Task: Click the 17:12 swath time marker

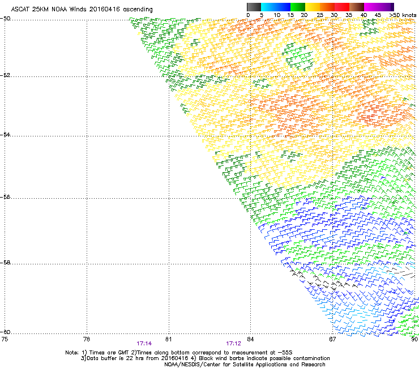Action: pyautogui.click(x=233, y=344)
